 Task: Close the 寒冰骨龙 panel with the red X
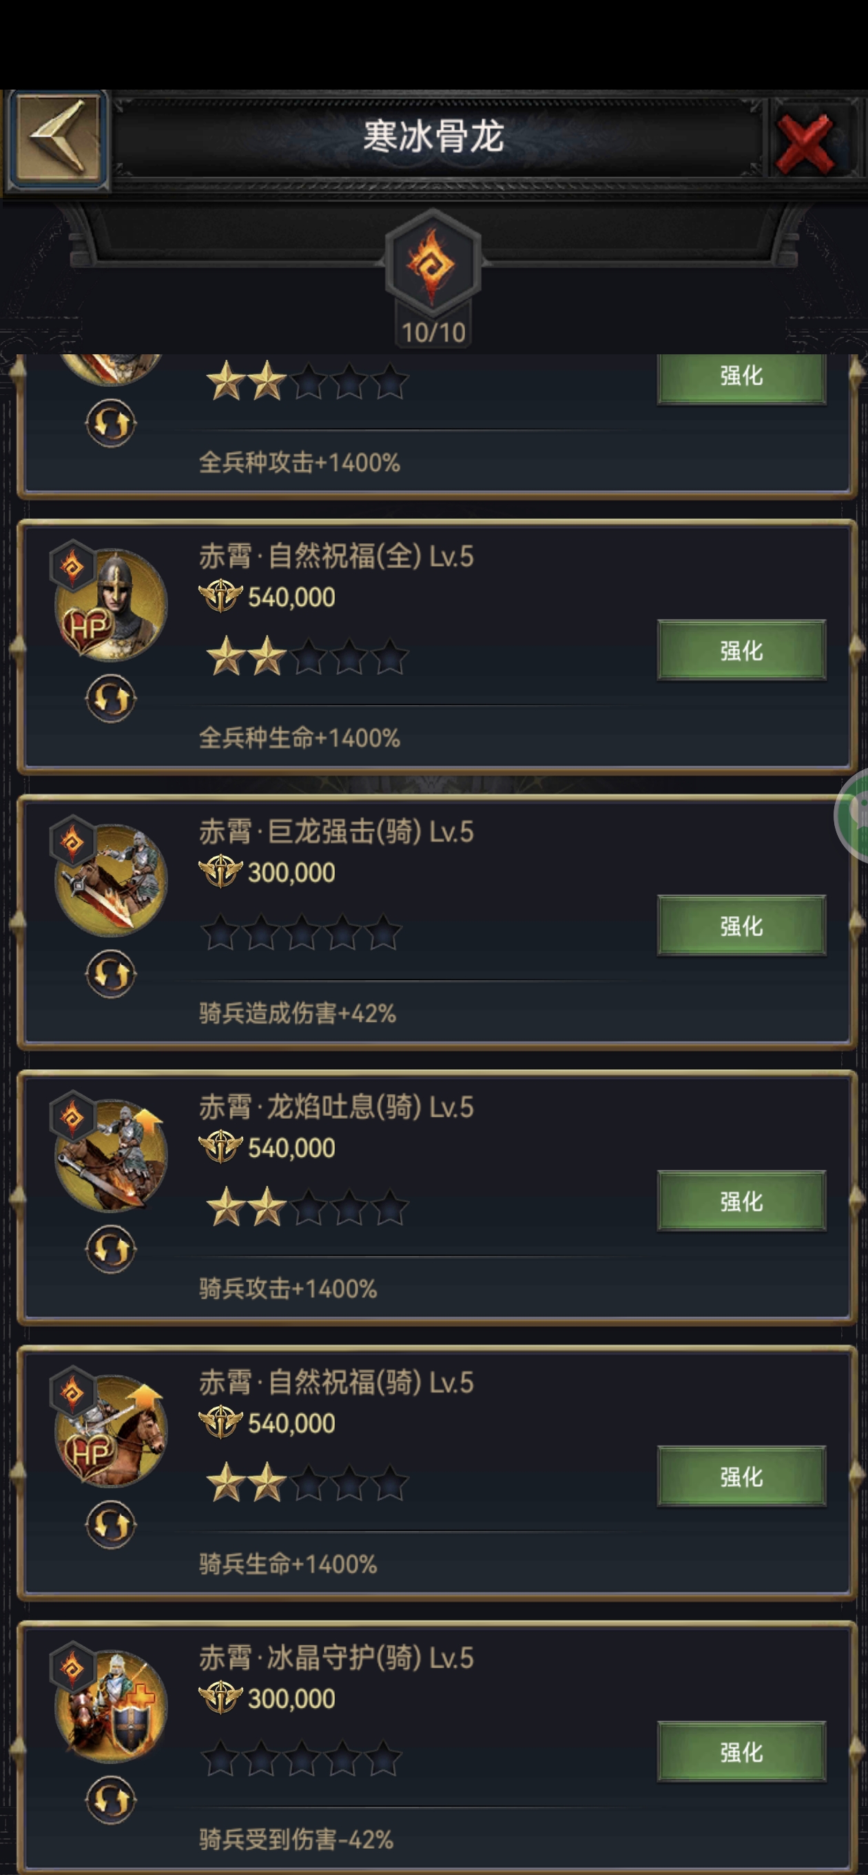[806, 141]
